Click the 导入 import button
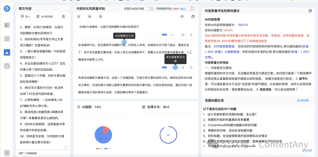The image size is (318, 157). click(26, 17)
